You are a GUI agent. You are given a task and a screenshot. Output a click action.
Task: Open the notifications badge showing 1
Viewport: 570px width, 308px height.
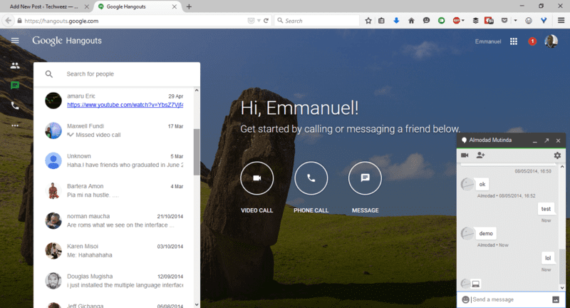click(532, 41)
